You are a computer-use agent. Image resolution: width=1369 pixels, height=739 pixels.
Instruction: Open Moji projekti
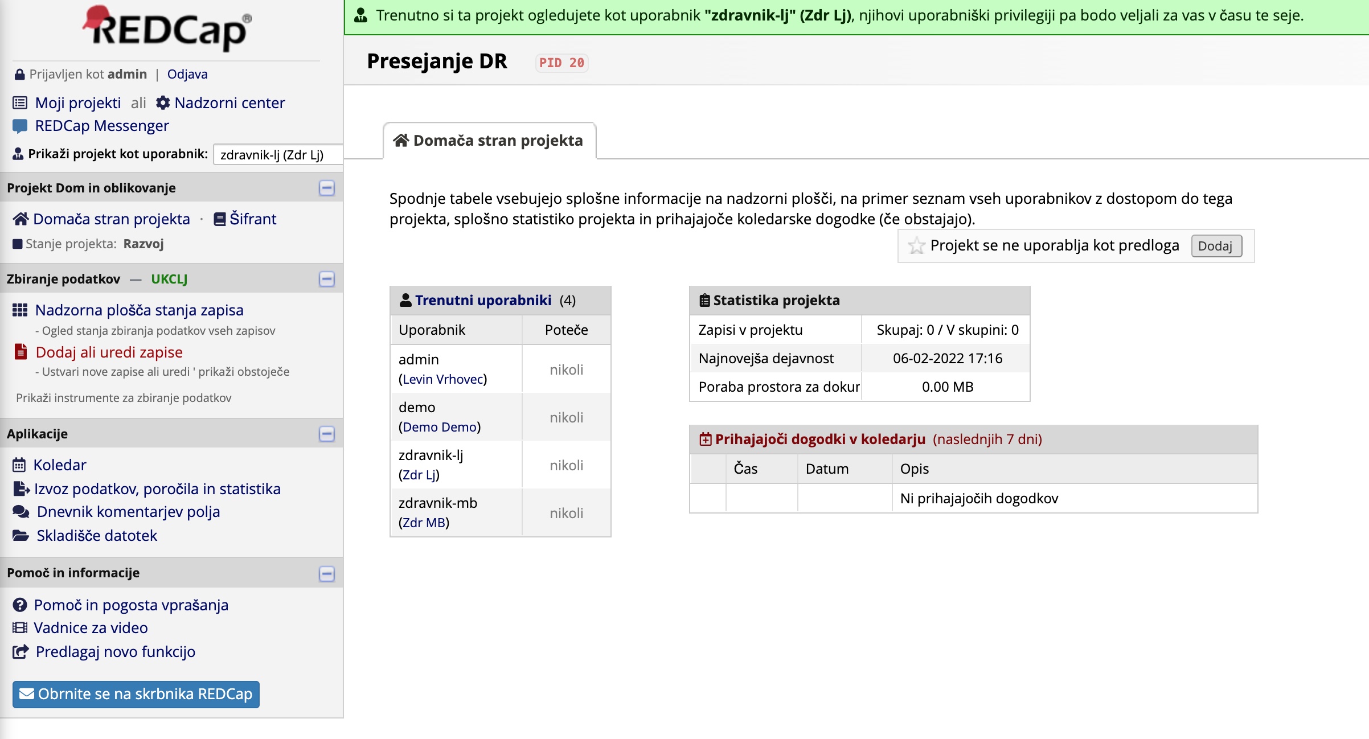78,103
